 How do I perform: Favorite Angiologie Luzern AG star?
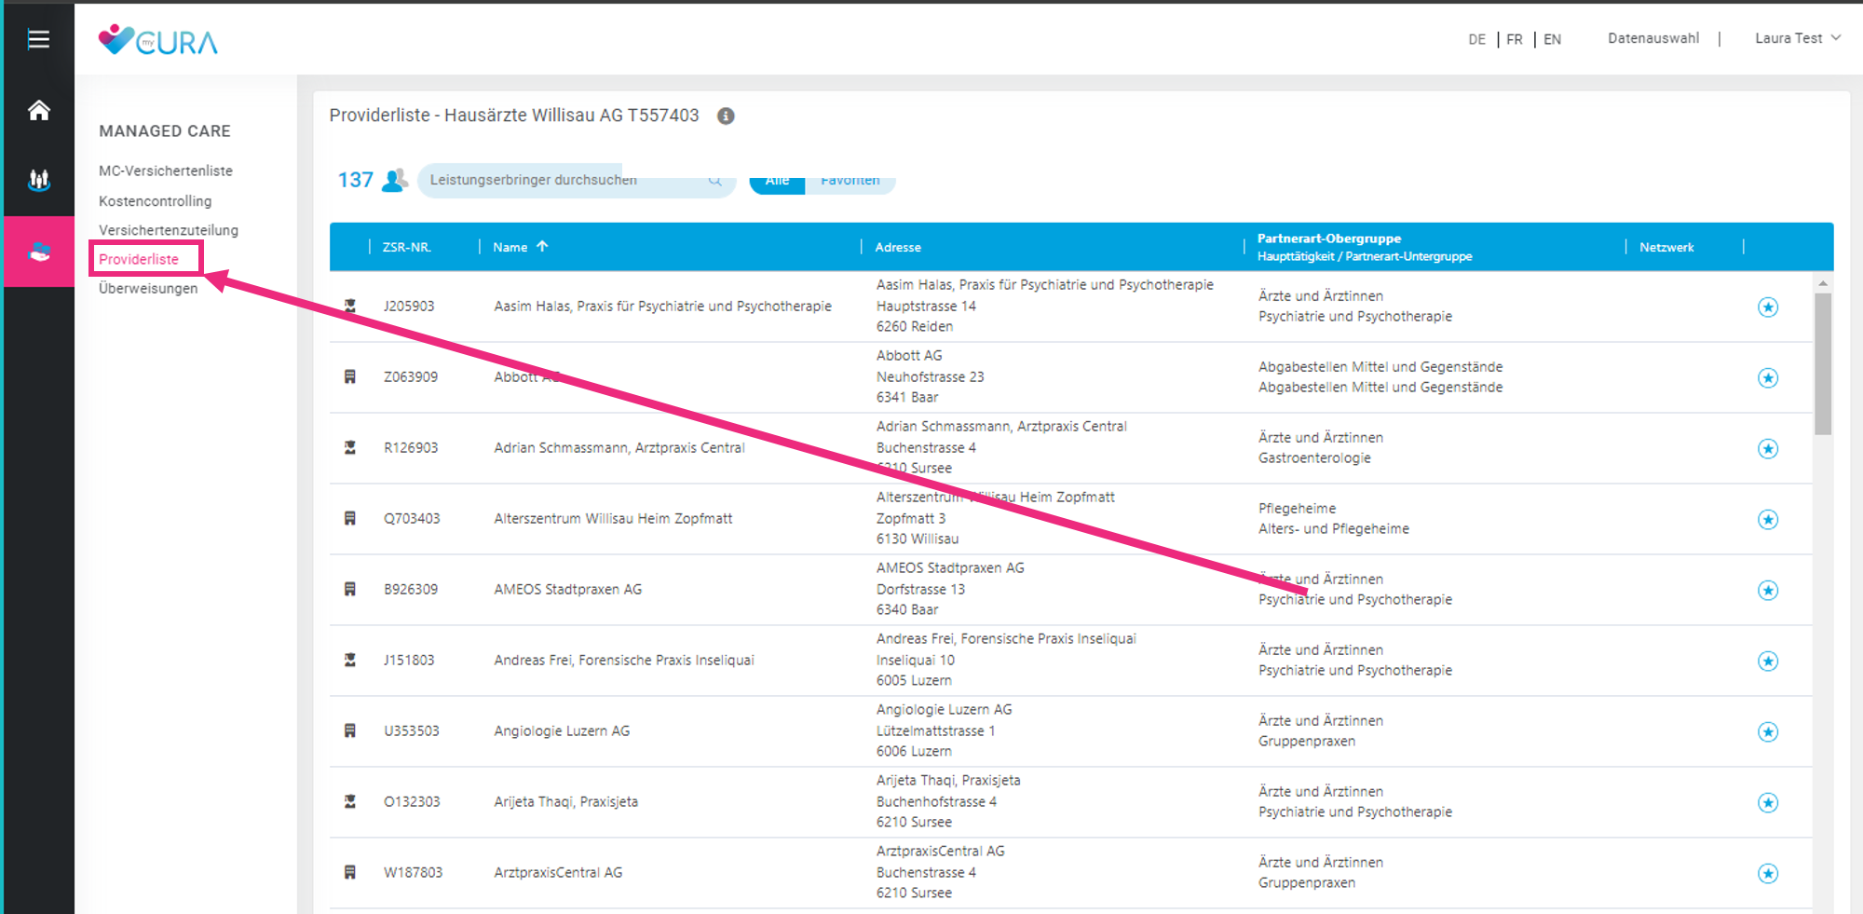[1767, 731]
